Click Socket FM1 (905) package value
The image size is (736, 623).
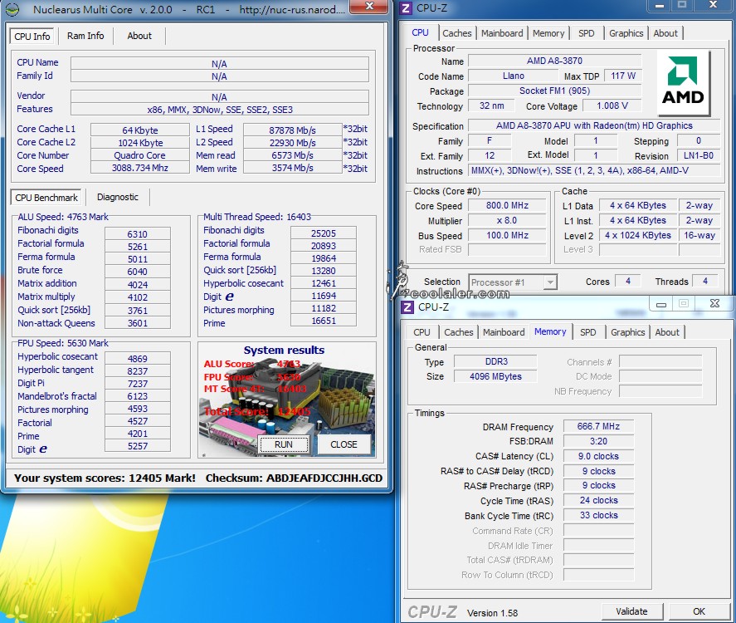pos(554,91)
